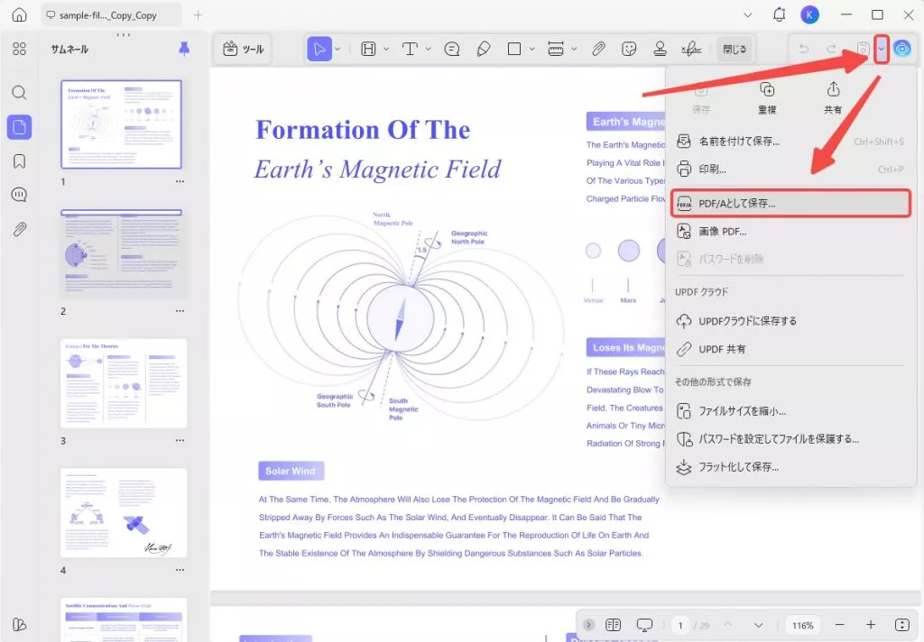Open search in the left sidebar
Viewport: 924px width, 642px height.
coord(19,93)
